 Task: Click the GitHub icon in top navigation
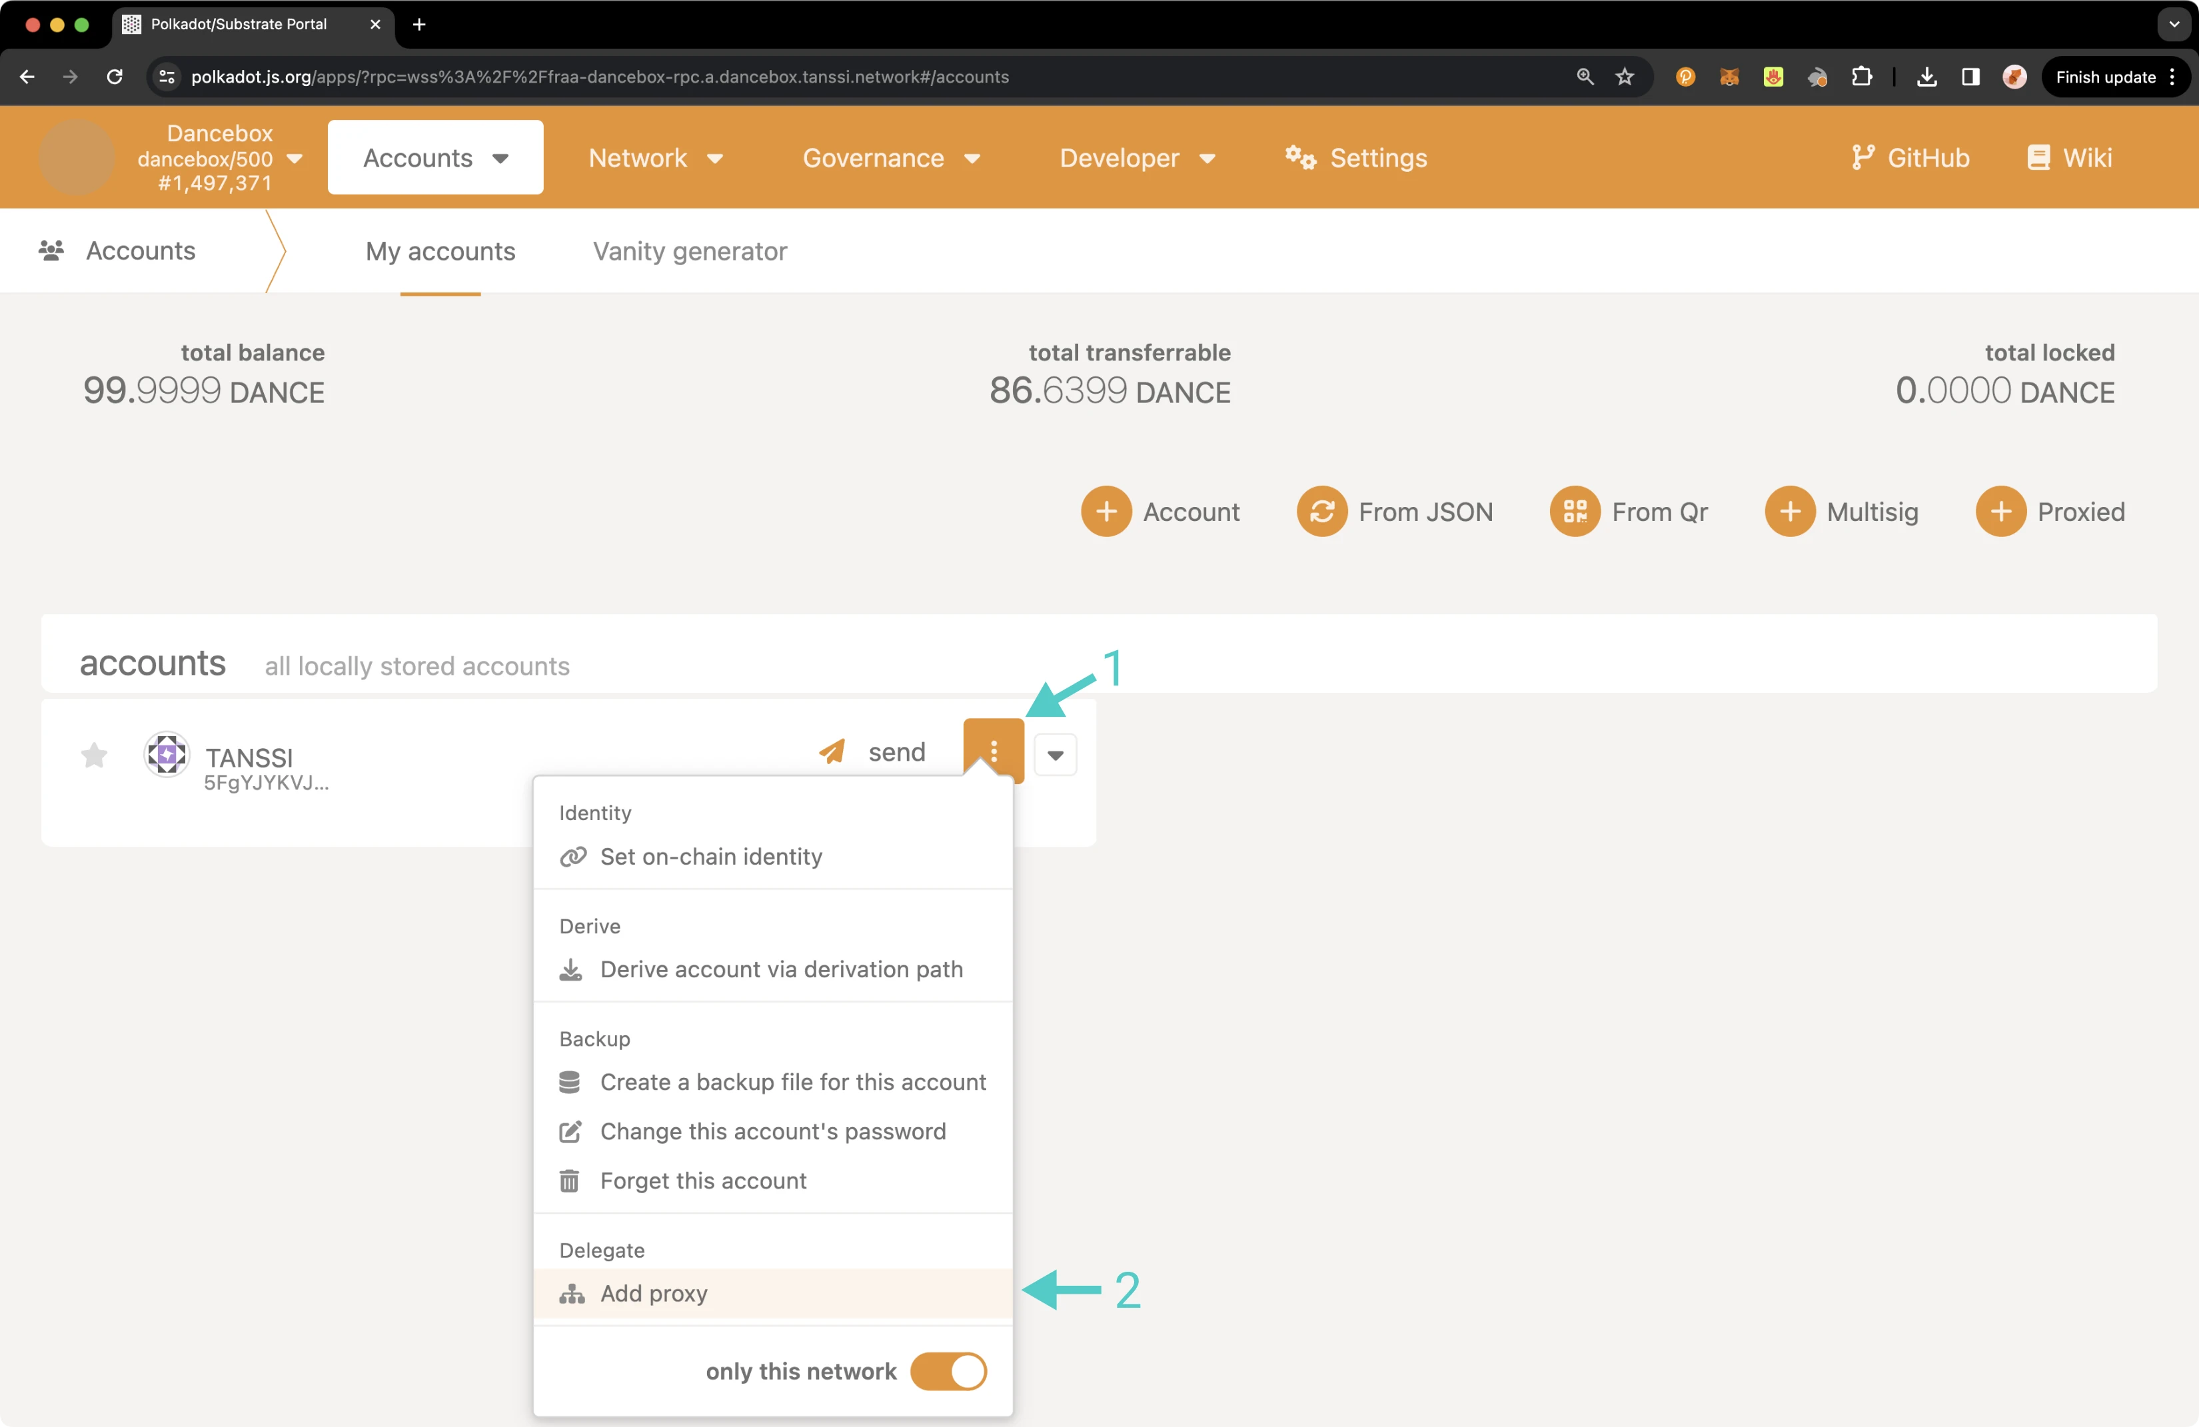coord(1862,157)
